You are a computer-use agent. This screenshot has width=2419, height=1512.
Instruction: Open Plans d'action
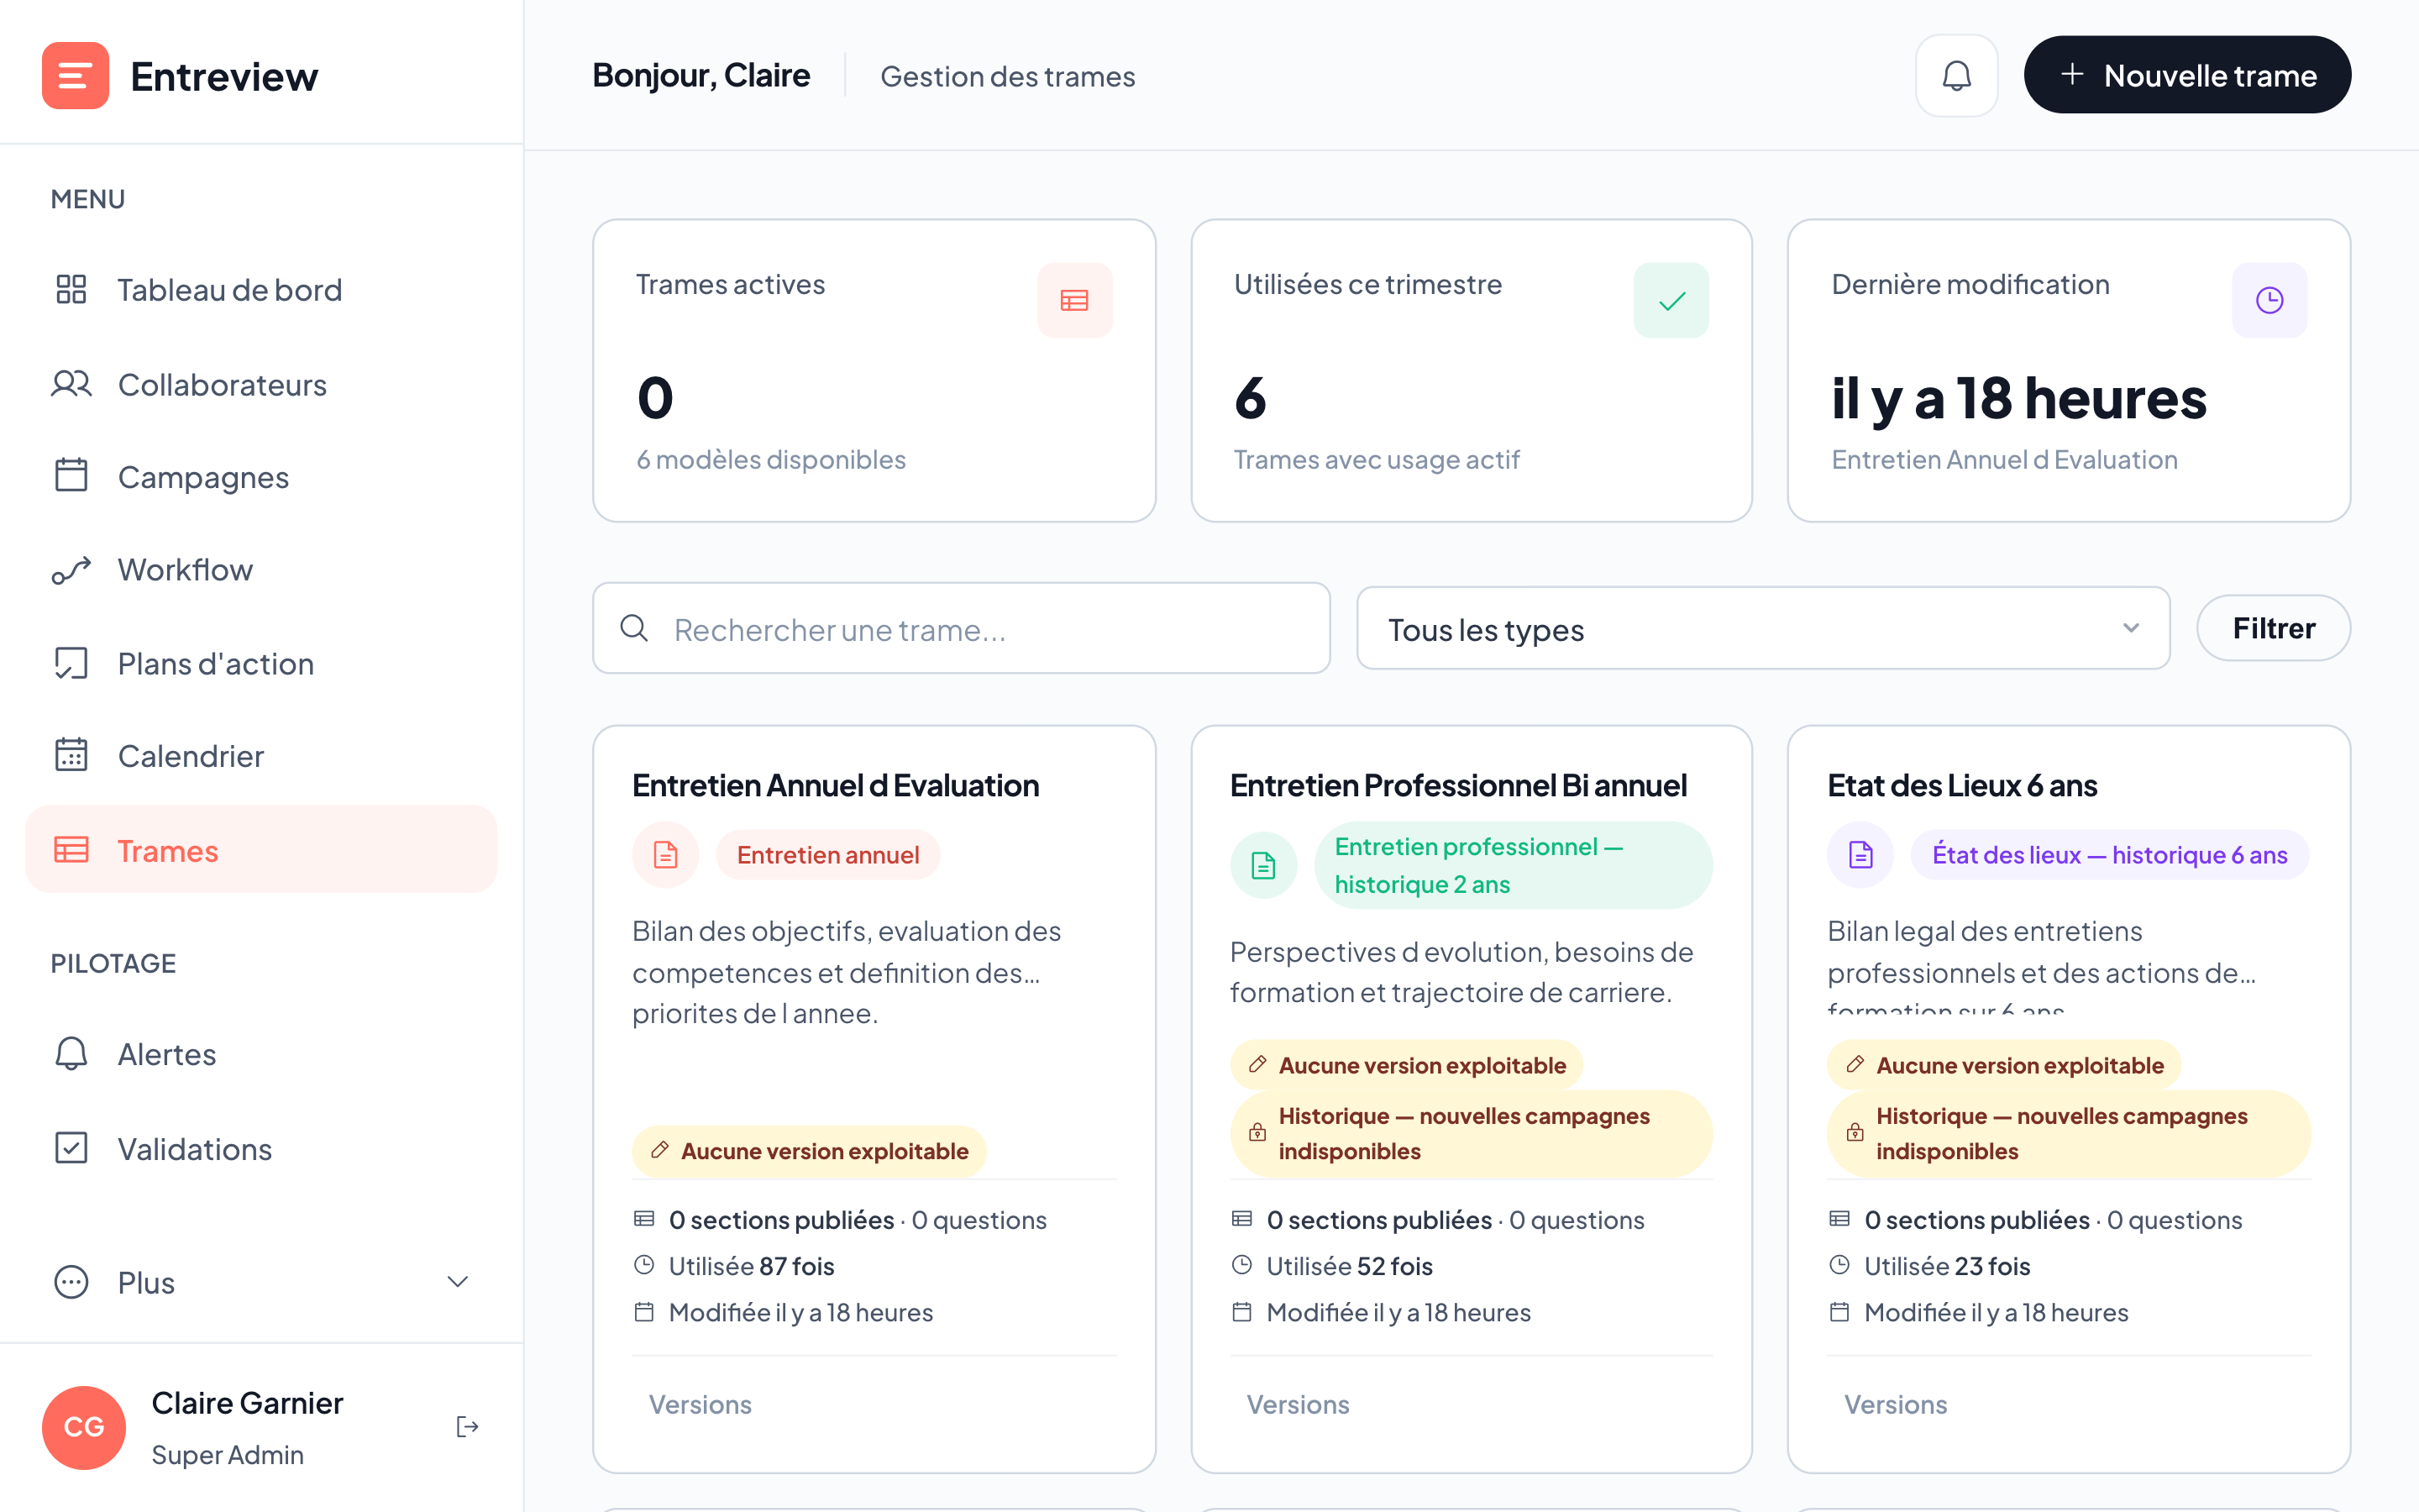pyautogui.click(x=261, y=663)
